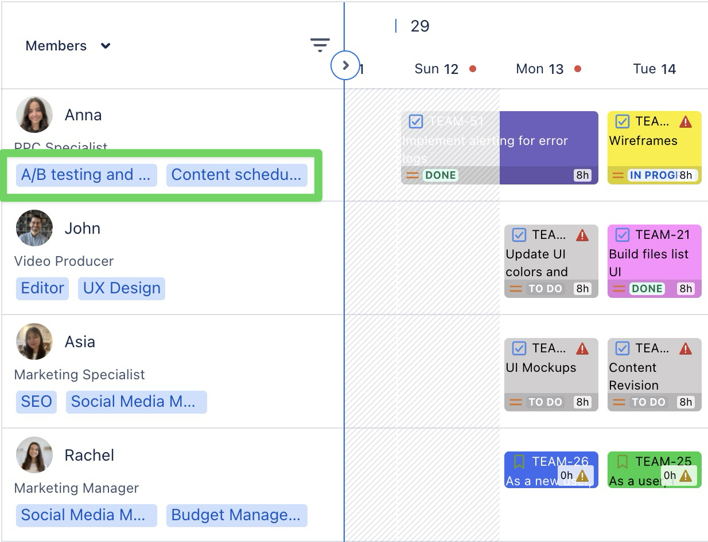Image resolution: width=708 pixels, height=542 pixels.
Task: Click the bookmark icon on TEAM-26 card
Action: 519,462
